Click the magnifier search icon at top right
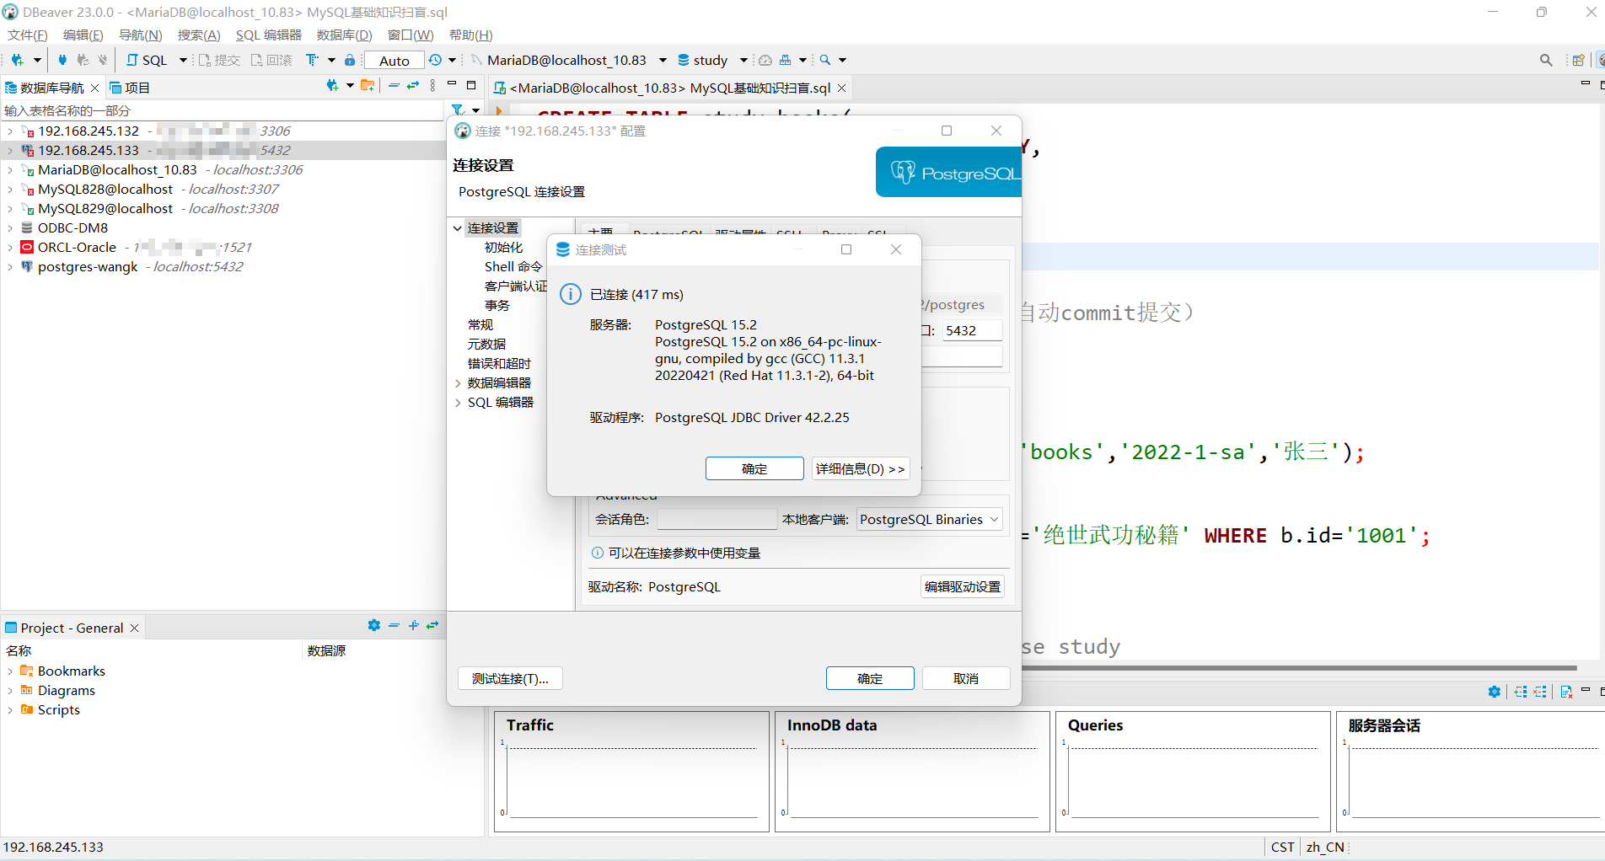The height and width of the screenshot is (861, 1605). point(1545,60)
